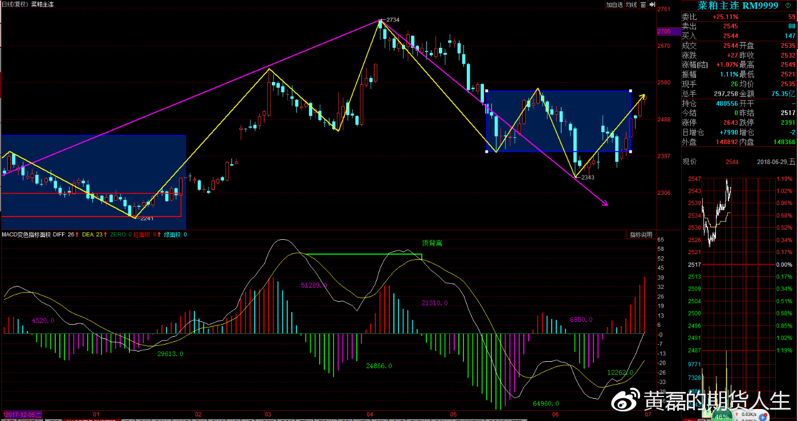Click the 21310.0 area value label
798x421 pixels.
coord(435,303)
